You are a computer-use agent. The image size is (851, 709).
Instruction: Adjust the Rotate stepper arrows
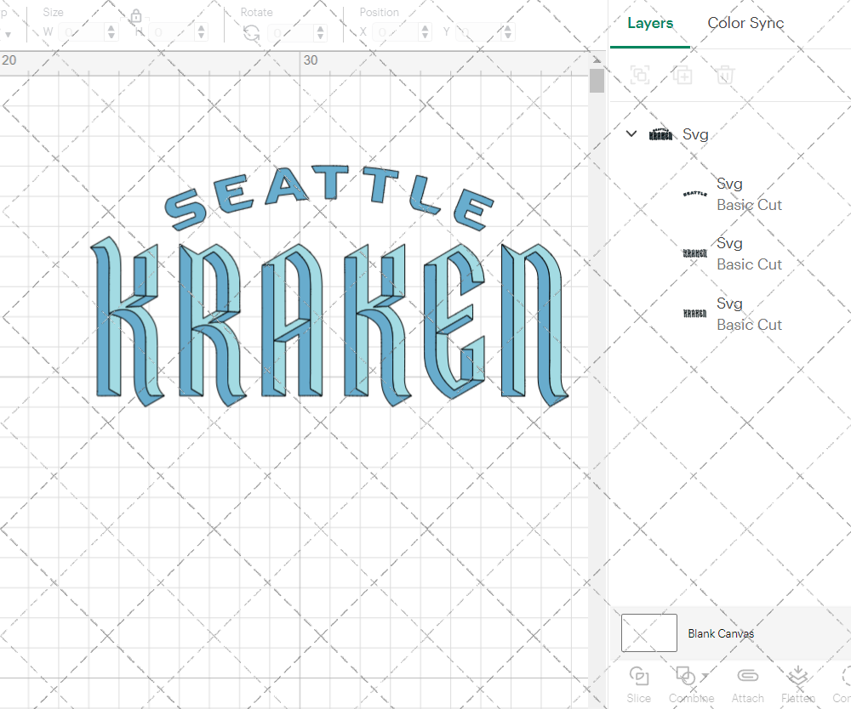pos(321,32)
